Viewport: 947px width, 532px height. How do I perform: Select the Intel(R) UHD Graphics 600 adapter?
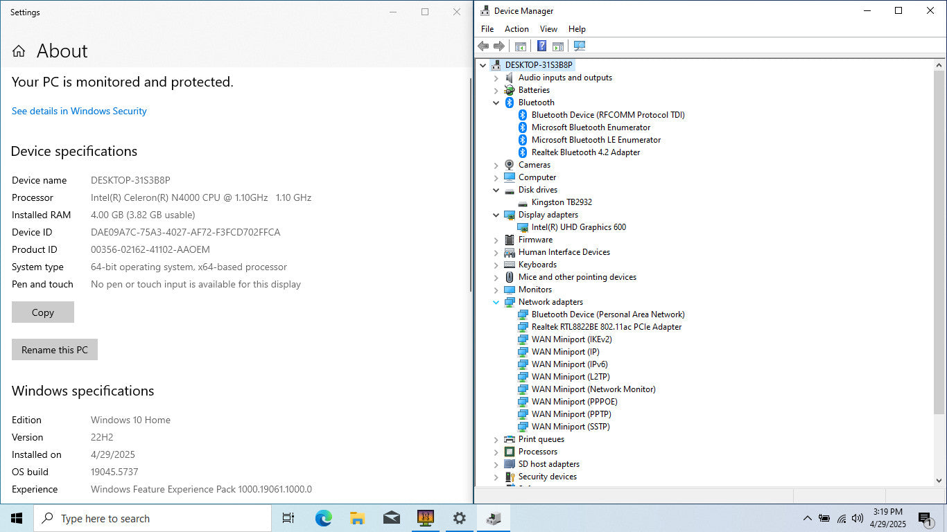point(578,227)
